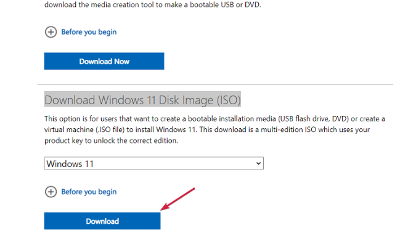This screenshot has width=400, height=241.
Task: Expand the plus icon above Download Now
Action: (51, 32)
